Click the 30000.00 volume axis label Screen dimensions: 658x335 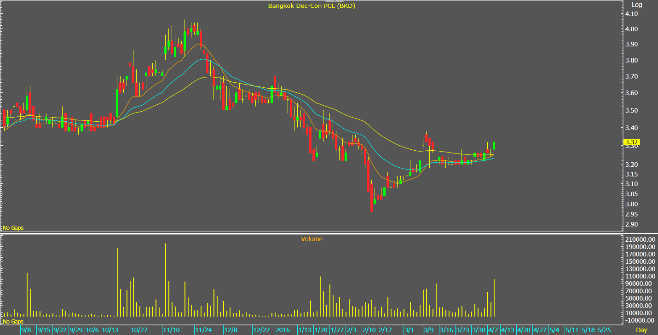[639, 306]
